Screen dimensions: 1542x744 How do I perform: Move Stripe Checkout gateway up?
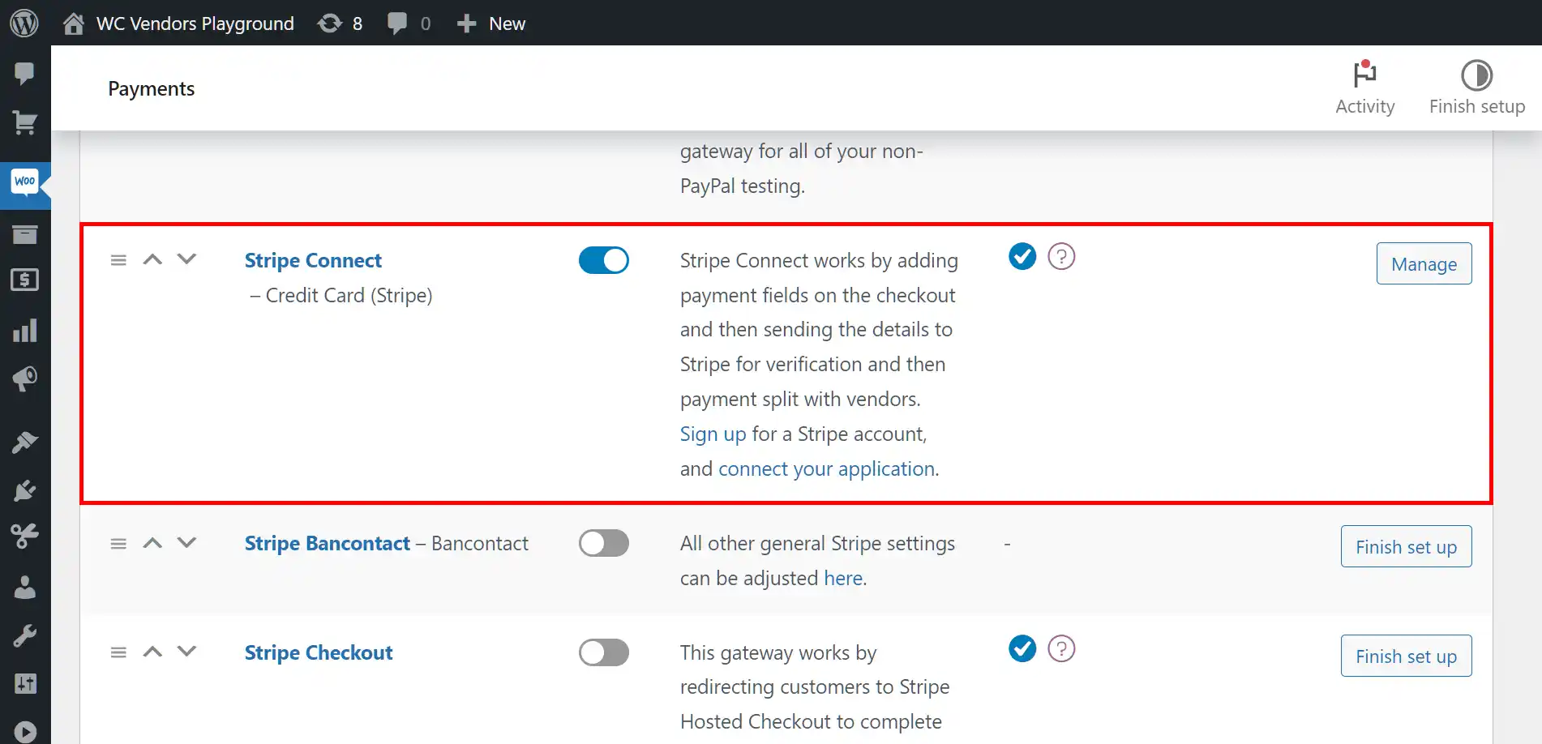(x=152, y=652)
